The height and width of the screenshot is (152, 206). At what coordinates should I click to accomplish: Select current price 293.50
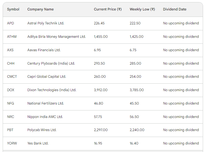[99, 63]
